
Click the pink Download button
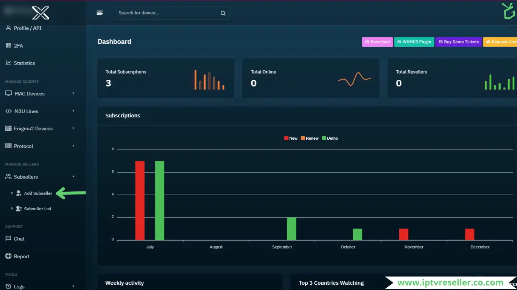(377, 42)
